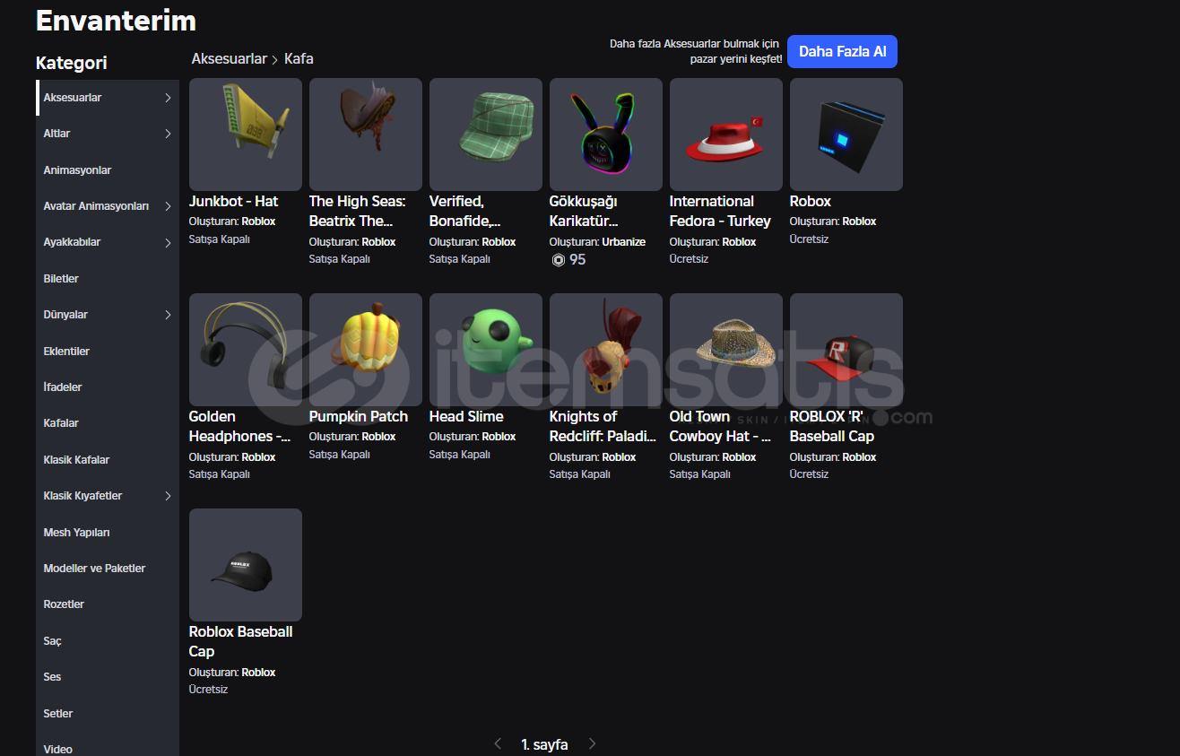The image size is (1180, 756).
Task: Go to the next page arrow
Action: (x=592, y=743)
